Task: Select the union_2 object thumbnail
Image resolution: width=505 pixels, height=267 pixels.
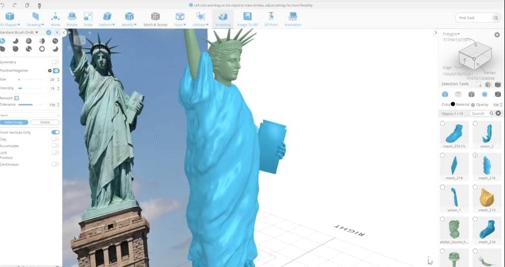Action: [487, 133]
